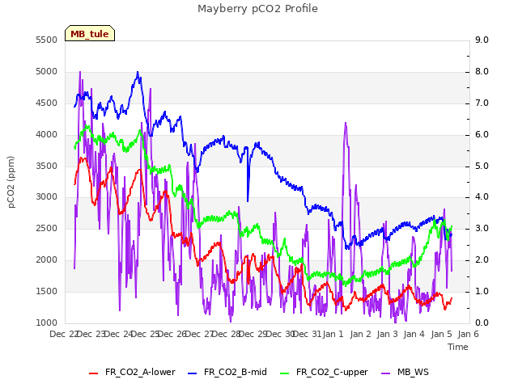This screenshot has height=388, width=518.
Task: Click the Time x-axis title
Action: click(x=458, y=347)
